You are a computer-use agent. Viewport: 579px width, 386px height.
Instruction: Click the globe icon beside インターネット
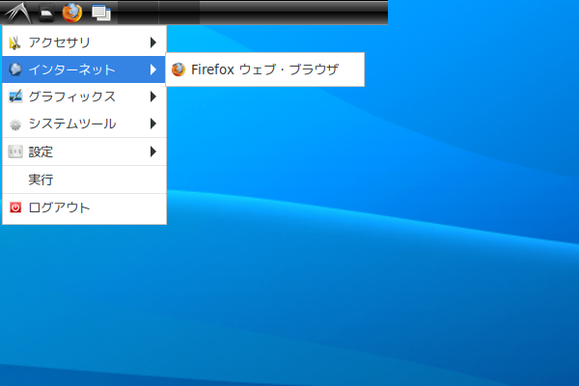coord(15,69)
